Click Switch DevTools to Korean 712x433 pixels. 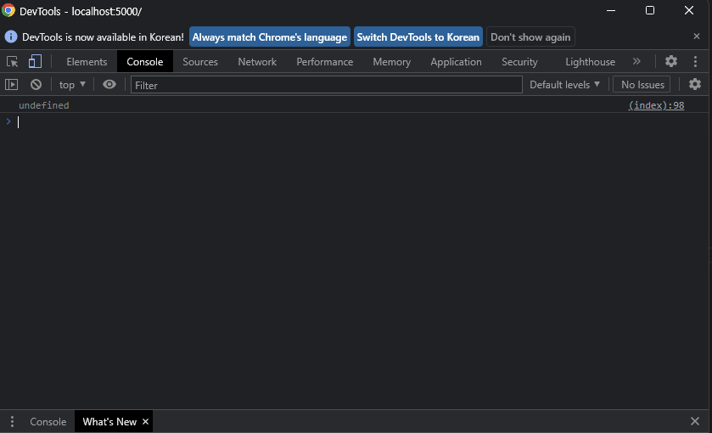coord(418,37)
